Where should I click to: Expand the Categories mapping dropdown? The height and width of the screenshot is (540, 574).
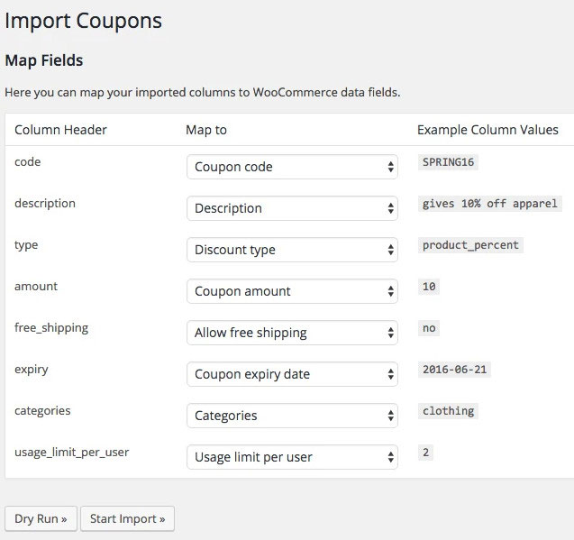pyautogui.click(x=292, y=416)
